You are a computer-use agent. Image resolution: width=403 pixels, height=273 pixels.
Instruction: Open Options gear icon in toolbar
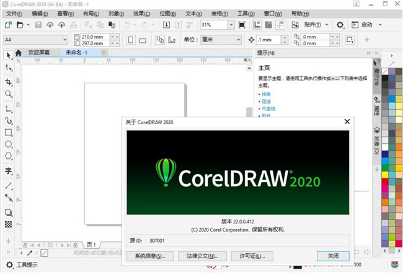click(340, 25)
